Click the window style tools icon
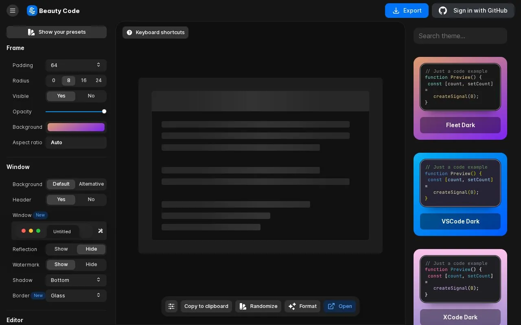This screenshot has width=521, height=325. [x=101, y=231]
